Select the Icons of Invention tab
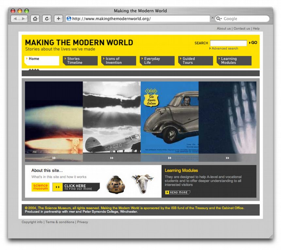This screenshot has height=250, width=281. [x=119, y=61]
